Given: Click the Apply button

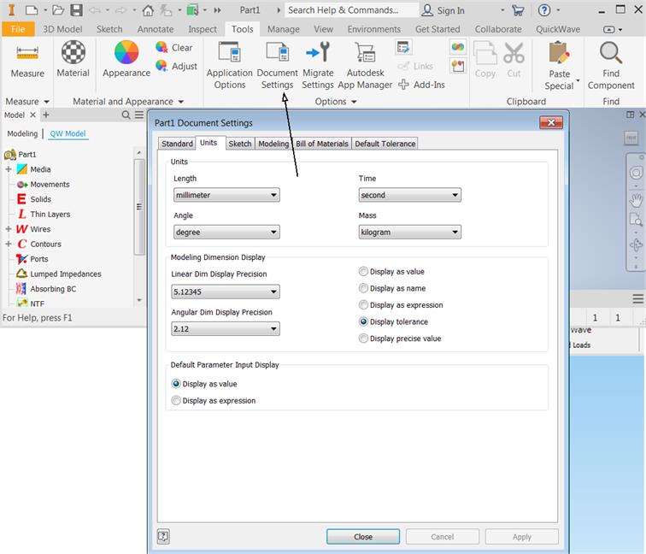Looking at the screenshot, I should pyautogui.click(x=521, y=537).
